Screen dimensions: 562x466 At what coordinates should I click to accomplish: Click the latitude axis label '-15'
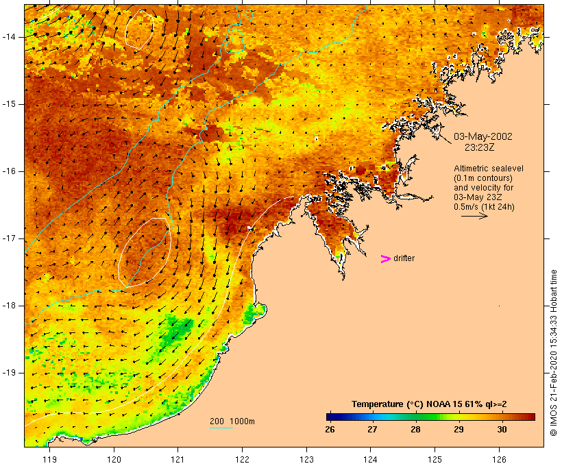(8, 104)
